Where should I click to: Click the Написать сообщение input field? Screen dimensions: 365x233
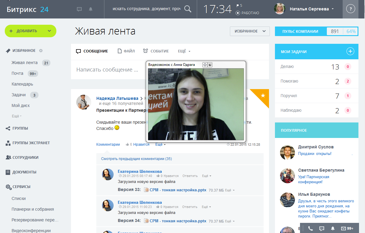(x=170, y=70)
